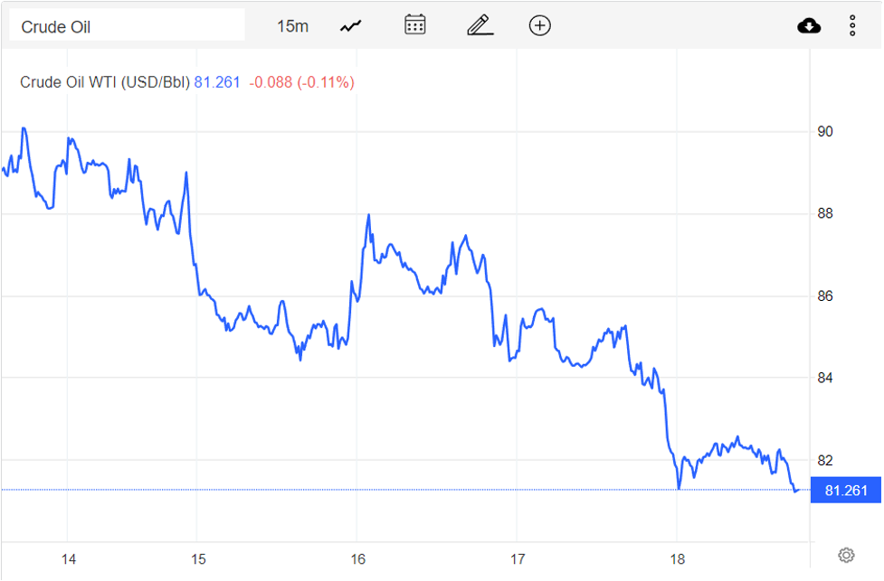Screen dimensions: 884x581
Task: Click date label 15 on time axis
Action: click(x=199, y=559)
